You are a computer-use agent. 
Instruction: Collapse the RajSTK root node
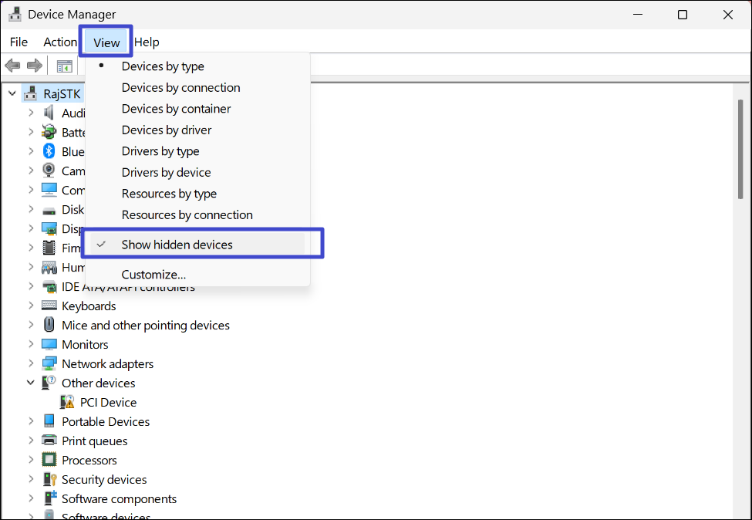click(x=12, y=93)
